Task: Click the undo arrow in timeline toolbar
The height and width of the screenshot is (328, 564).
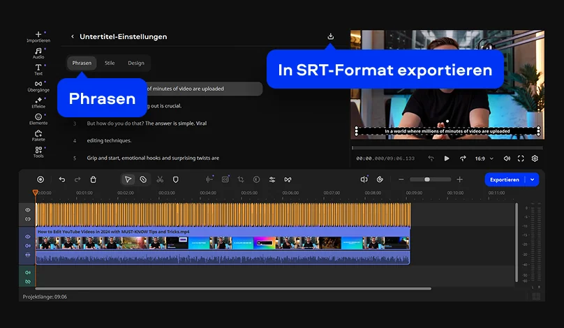Action: pos(61,179)
